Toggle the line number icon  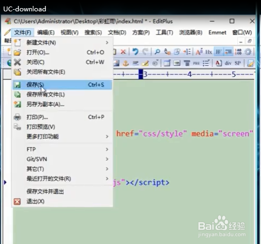[238, 52]
